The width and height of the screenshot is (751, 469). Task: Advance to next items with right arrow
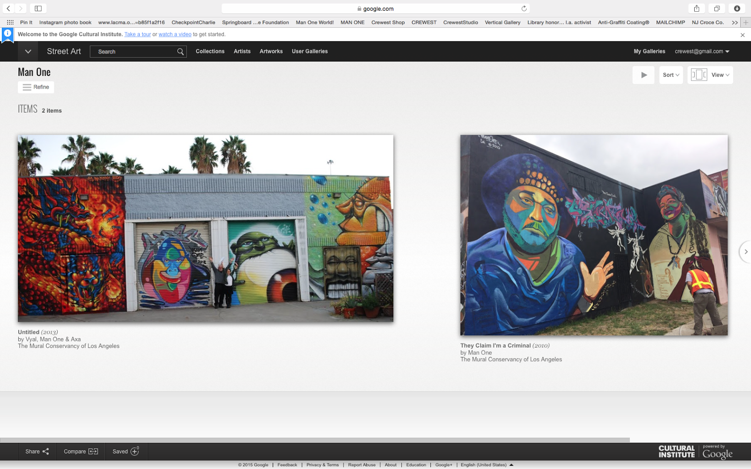pyautogui.click(x=745, y=252)
